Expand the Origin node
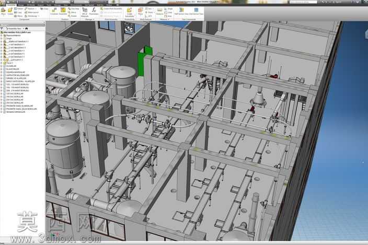 tap(2, 39)
